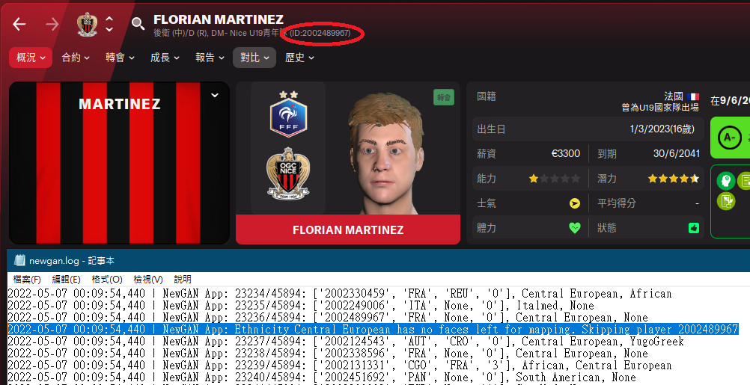Expand the kit panel chevron beside MARTINEZ

(215, 95)
